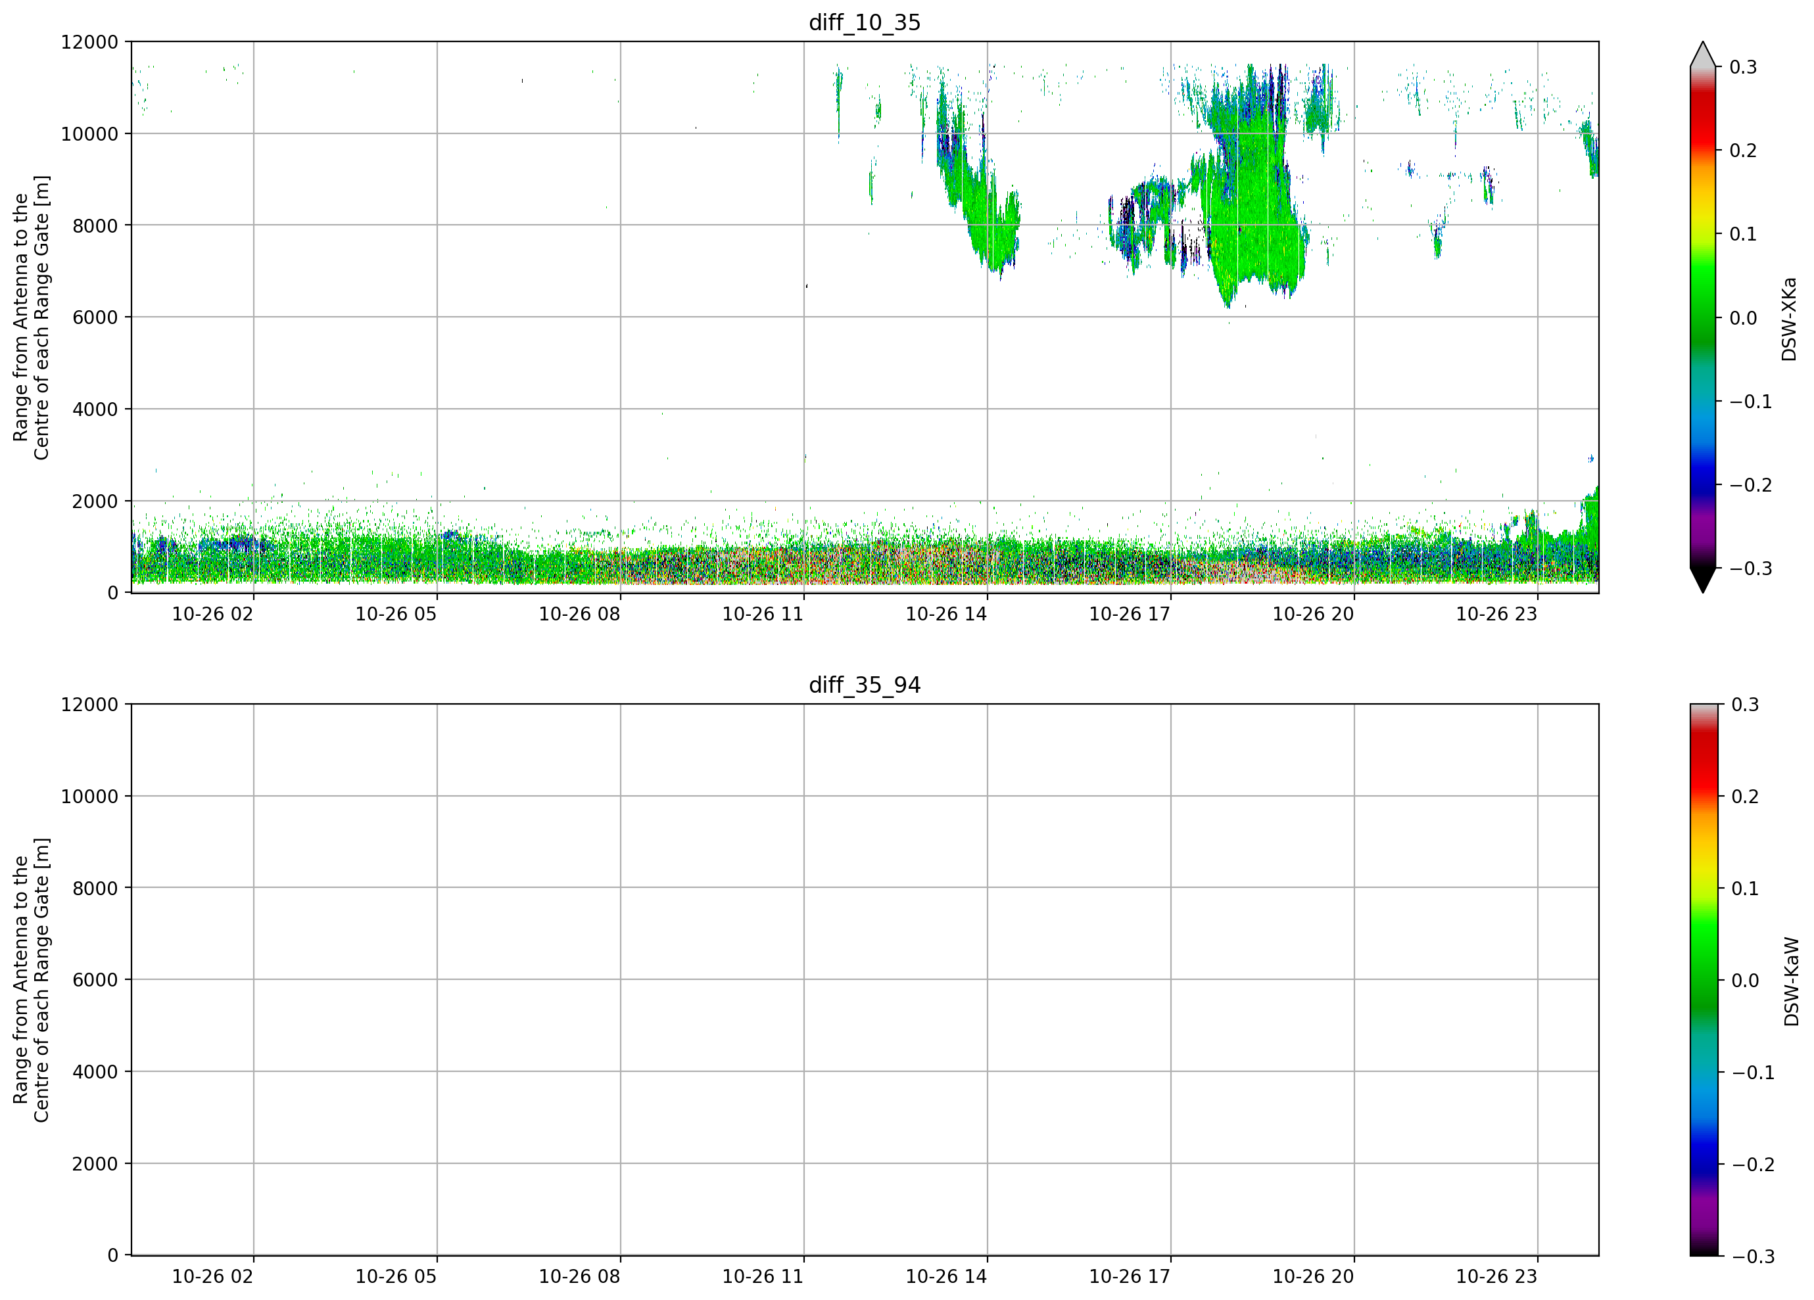Click the 10-26 05 x-tick of diff_35_94 plot

(396, 1277)
